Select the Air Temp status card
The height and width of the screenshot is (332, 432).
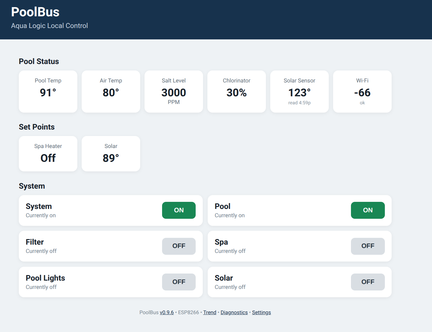tap(111, 91)
